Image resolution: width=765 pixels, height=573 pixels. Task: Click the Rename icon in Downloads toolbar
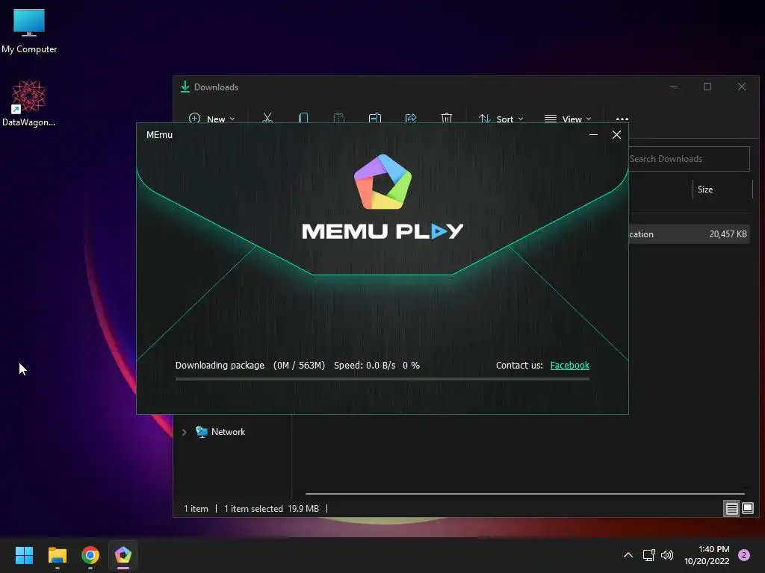pos(375,119)
